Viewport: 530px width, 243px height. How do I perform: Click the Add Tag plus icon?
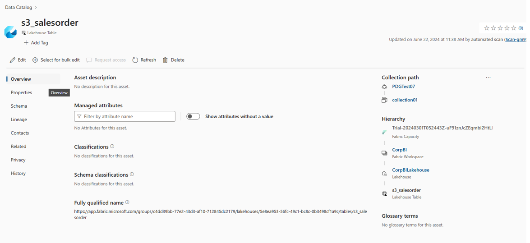[x=26, y=42]
